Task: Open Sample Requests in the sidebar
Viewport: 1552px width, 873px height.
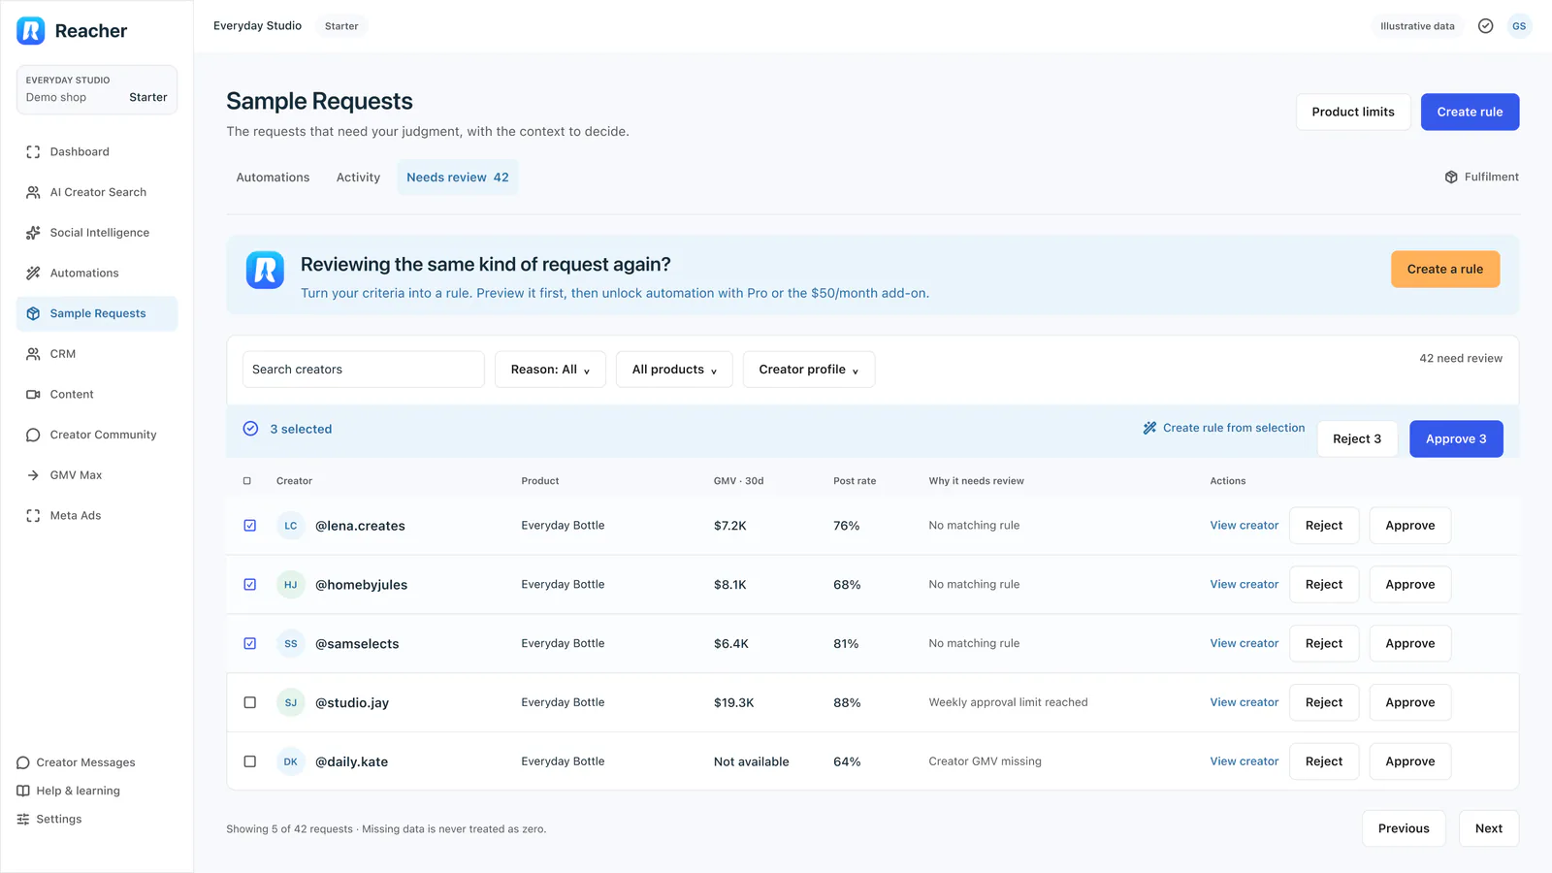Action: click(x=97, y=313)
